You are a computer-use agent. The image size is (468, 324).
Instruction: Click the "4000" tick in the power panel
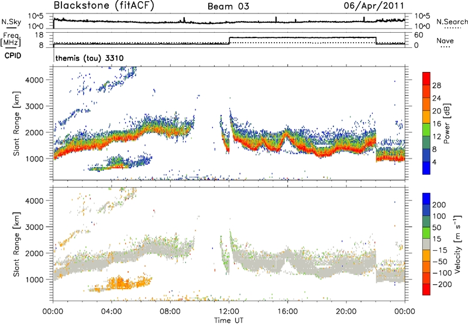click(35, 80)
